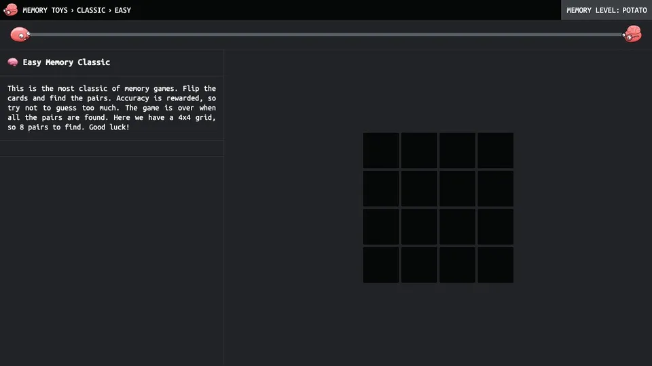Flip the card in row 3, column 3
Image resolution: width=652 pixels, height=366 pixels.
457,227
